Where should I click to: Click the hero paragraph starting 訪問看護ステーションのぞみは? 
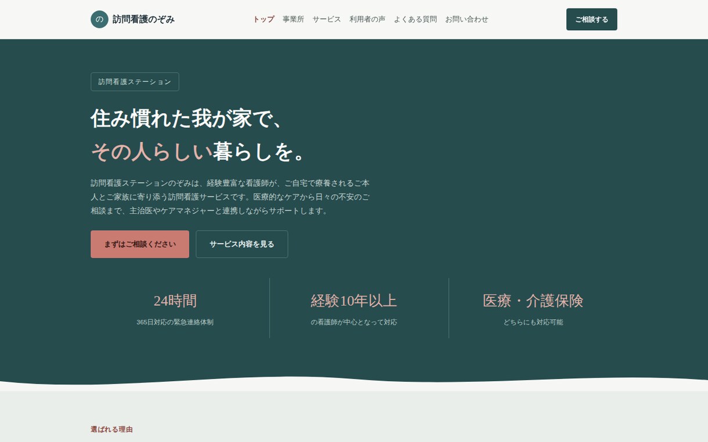coord(230,197)
